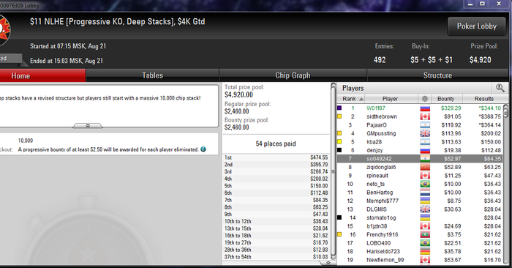
Task: Select player rpineault row
Action: [x=421, y=176]
